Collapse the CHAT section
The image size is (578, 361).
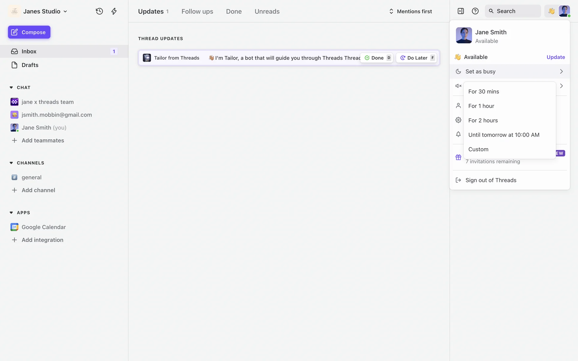click(x=11, y=88)
